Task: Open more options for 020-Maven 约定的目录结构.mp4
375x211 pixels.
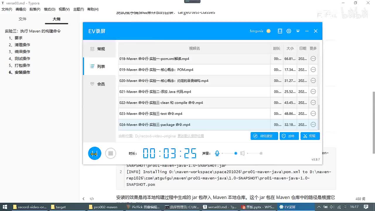Action: click(313, 81)
